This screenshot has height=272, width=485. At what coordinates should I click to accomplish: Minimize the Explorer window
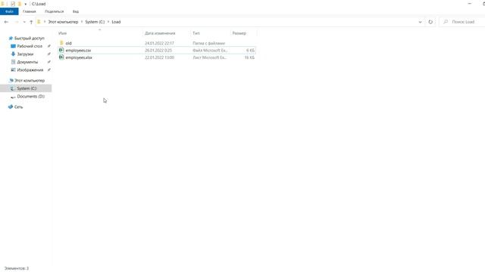pyautogui.click(x=470, y=3)
